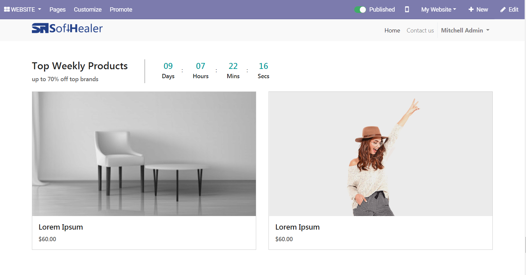Click the chair and table product image
Viewport: 526px width, 275px height.
(144, 154)
